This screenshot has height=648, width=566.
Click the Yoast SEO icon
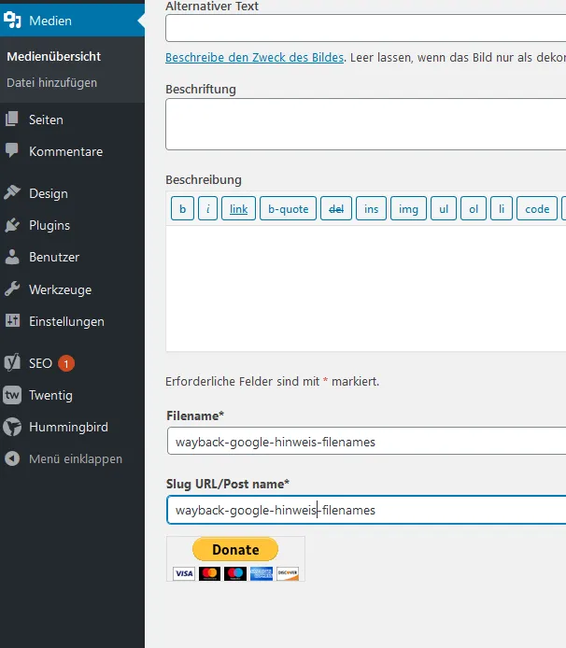[x=12, y=363]
